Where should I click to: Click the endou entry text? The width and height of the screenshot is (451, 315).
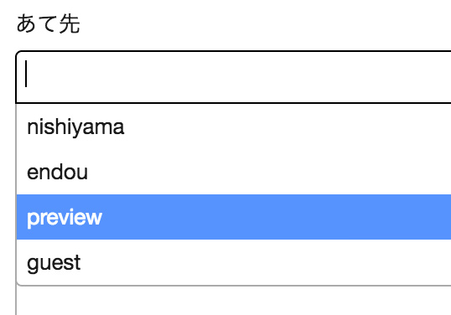57,172
